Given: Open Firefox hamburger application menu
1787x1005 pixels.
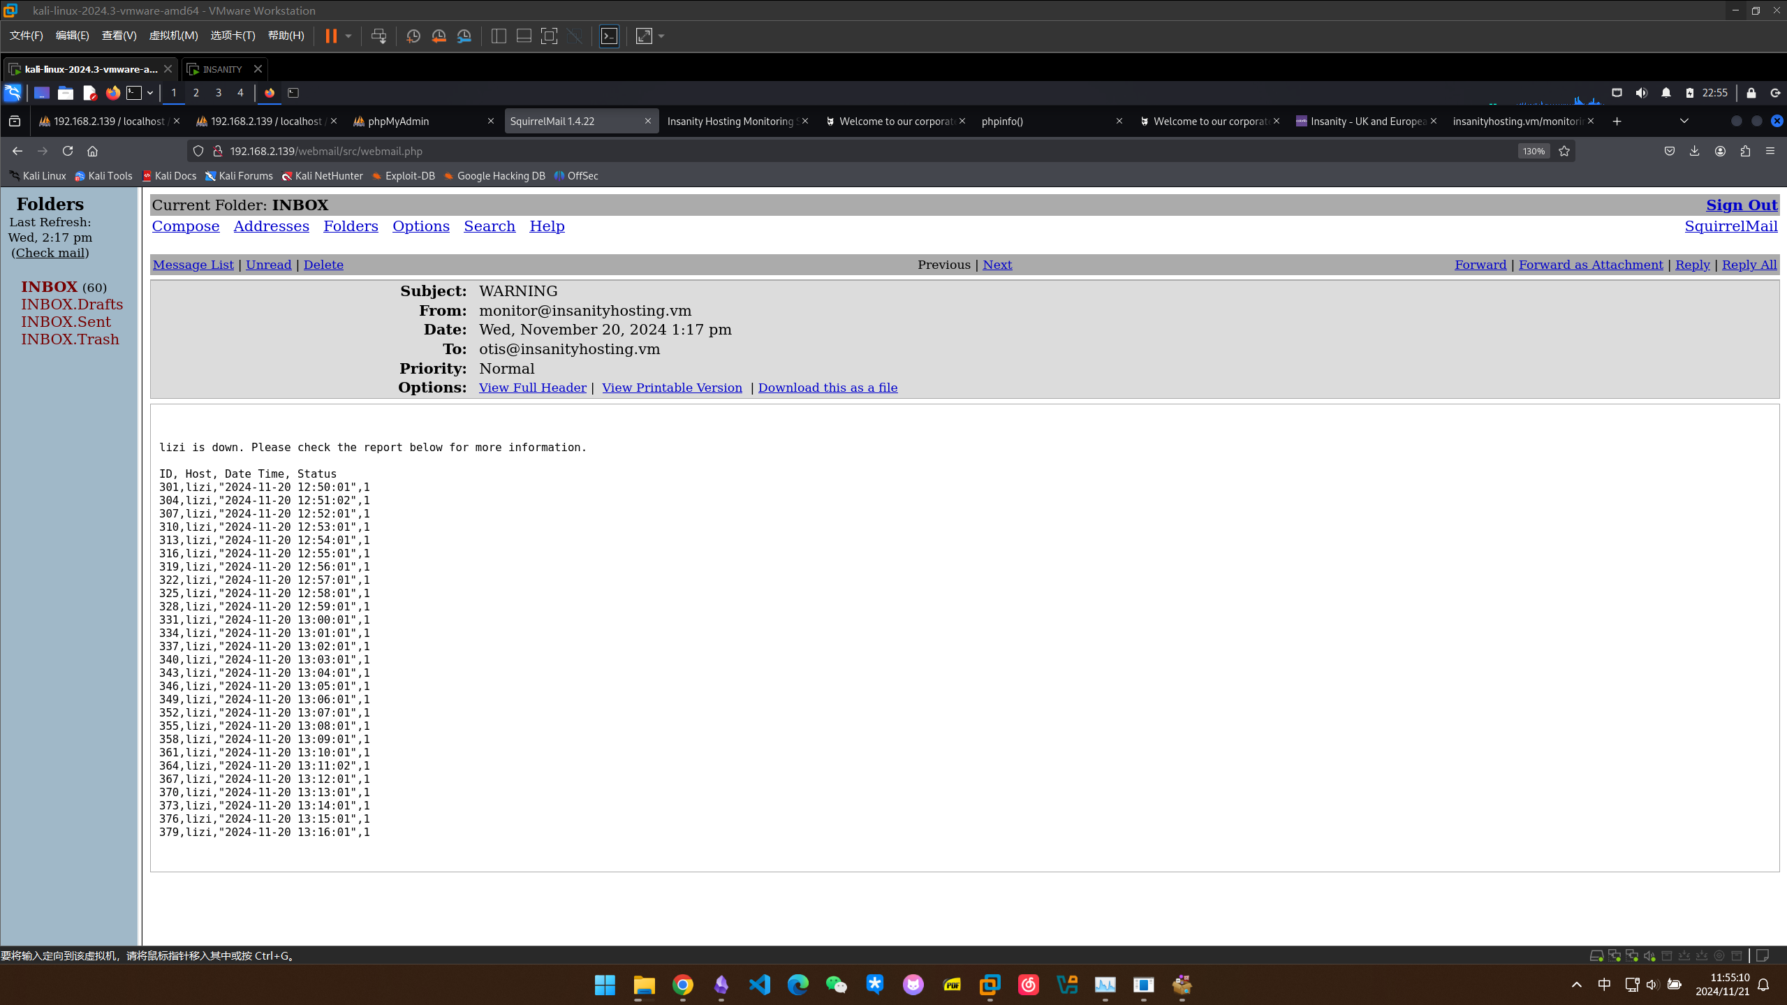Looking at the screenshot, I should click(x=1770, y=151).
